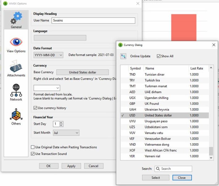This screenshot has height=186, width=219.
Task: Select the Others cube icon
Action: point(16,114)
